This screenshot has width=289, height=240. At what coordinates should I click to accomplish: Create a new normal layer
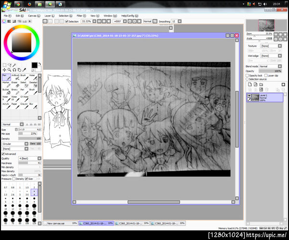250,85
